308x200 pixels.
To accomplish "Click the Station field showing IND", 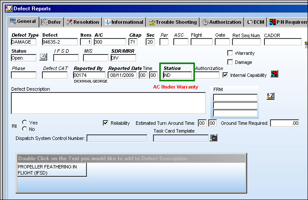I will tap(178, 75).
